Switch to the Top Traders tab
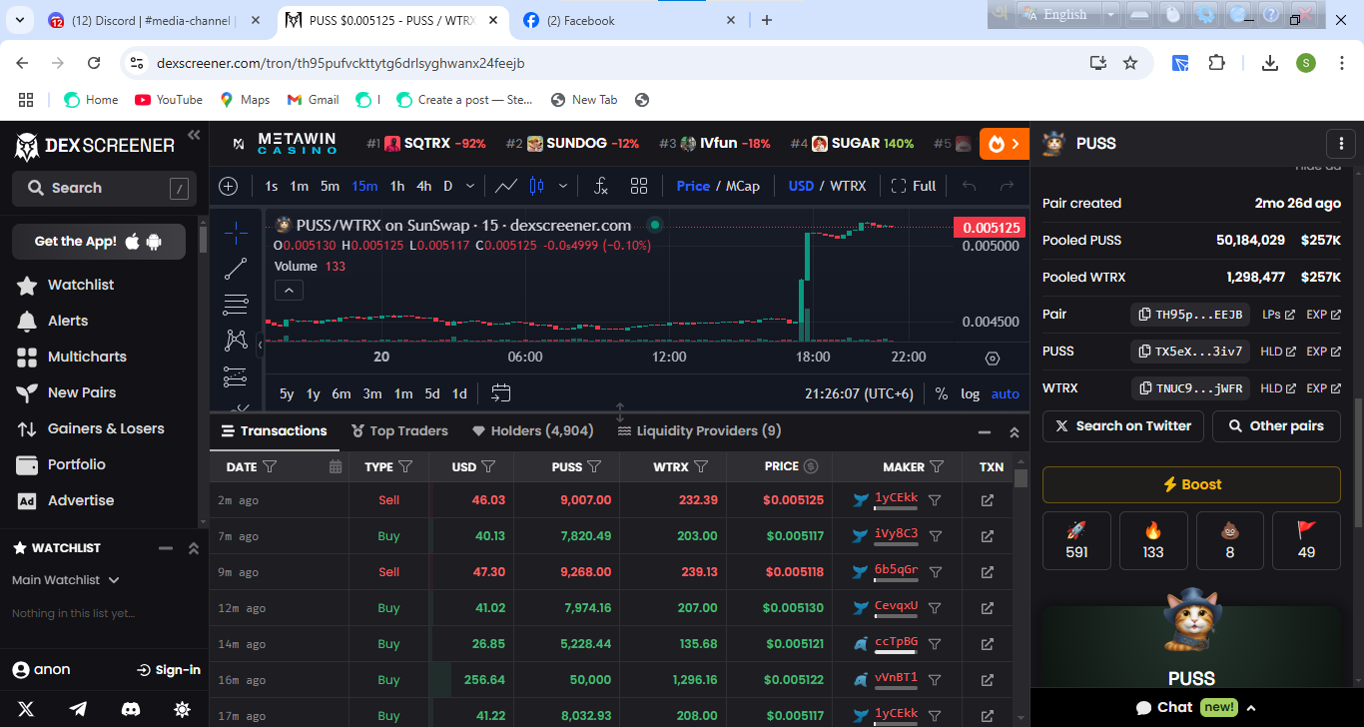1364x727 pixels. point(399,431)
